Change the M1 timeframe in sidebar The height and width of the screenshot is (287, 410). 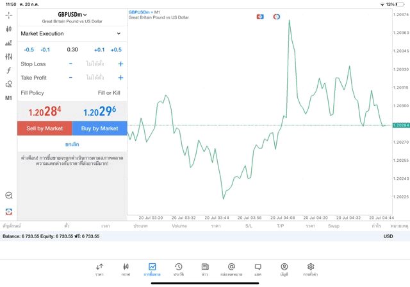point(8,98)
